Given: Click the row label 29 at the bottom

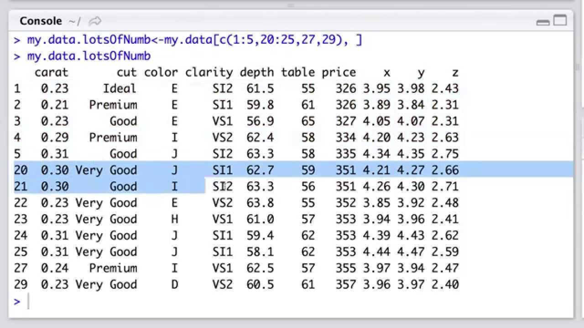Looking at the screenshot, I should [x=21, y=284].
